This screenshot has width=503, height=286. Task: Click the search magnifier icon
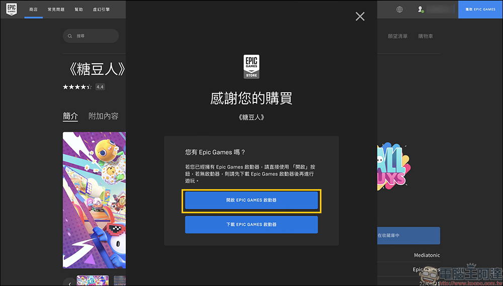pyautogui.click(x=71, y=36)
